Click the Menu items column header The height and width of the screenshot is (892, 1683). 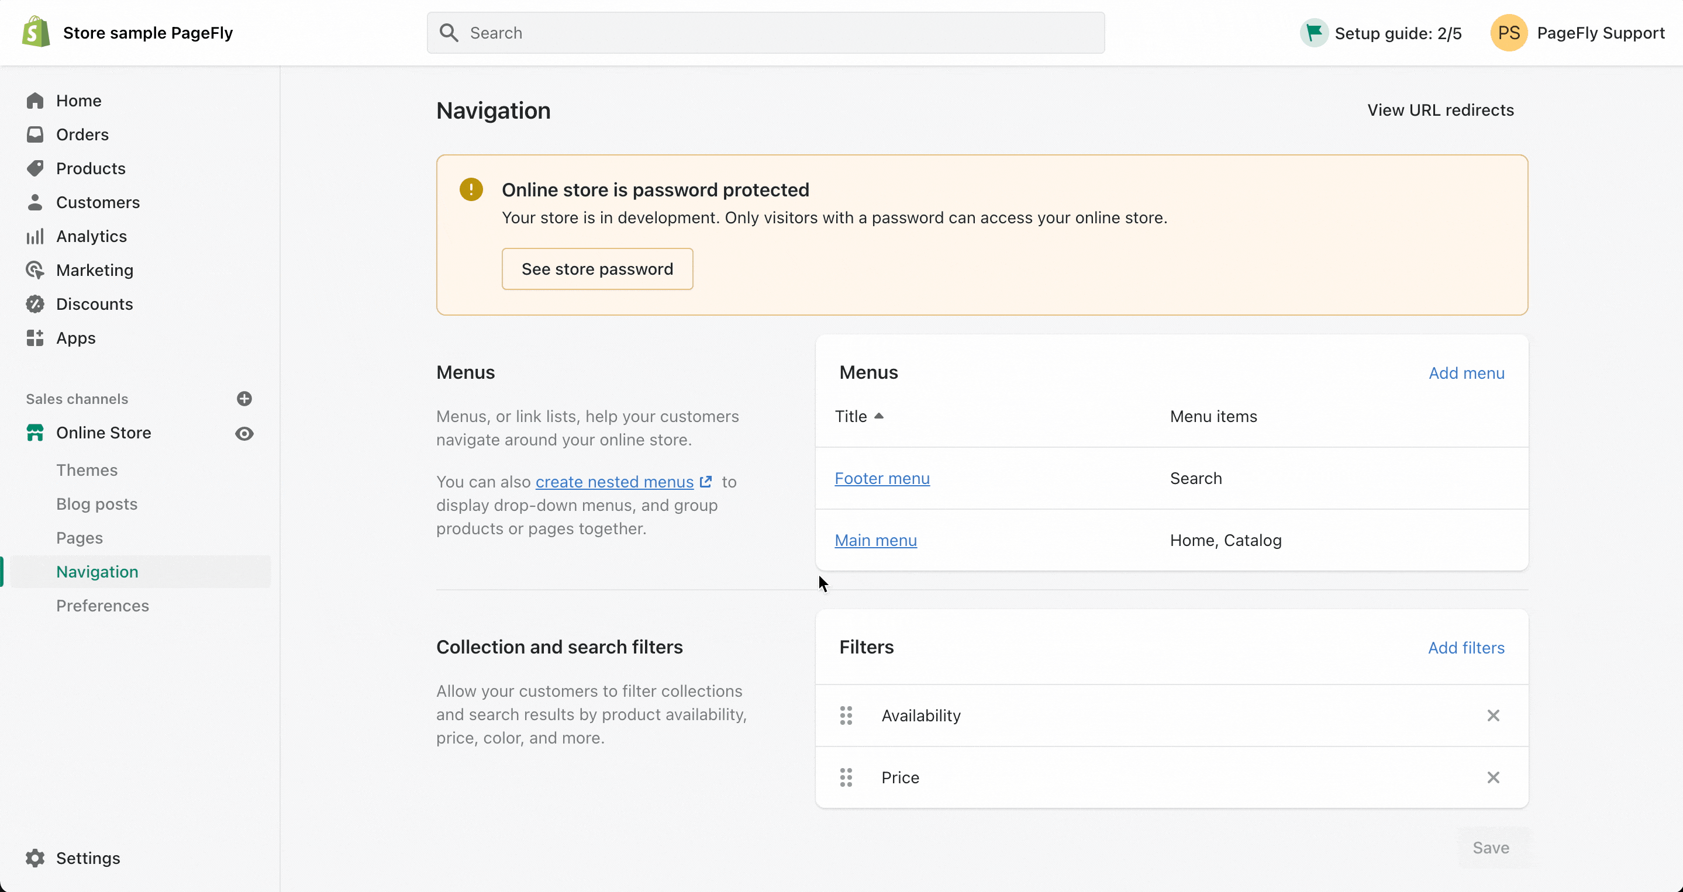[x=1213, y=417]
